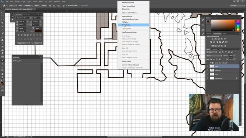
Task: Add a Levels adjustment
Action: (x=216, y=39)
